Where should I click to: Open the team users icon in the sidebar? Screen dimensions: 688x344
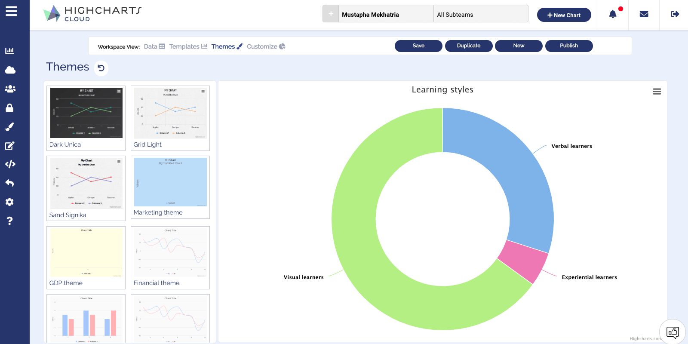click(10, 89)
